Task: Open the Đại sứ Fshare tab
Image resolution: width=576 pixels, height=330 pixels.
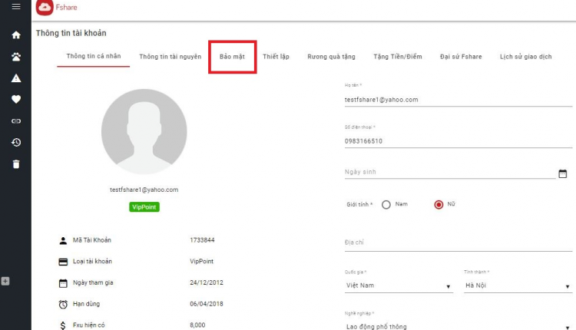Action: (461, 57)
